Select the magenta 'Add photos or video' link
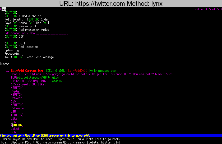This screenshot has height=144, width=222. (20, 33)
